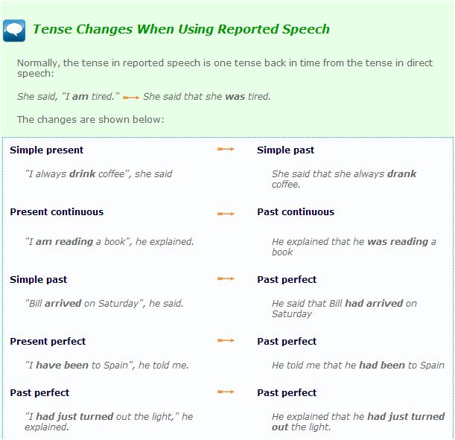
Task: Click the arrow beside the Simple past row
Action: click(225, 279)
